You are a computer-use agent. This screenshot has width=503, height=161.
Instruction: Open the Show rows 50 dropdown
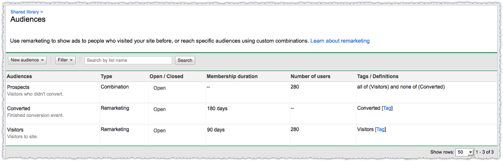465,152
